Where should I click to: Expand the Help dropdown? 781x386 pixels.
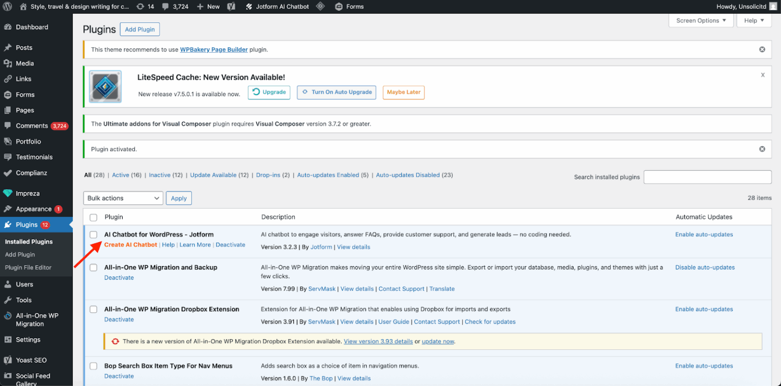pyautogui.click(x=754, y=20)
